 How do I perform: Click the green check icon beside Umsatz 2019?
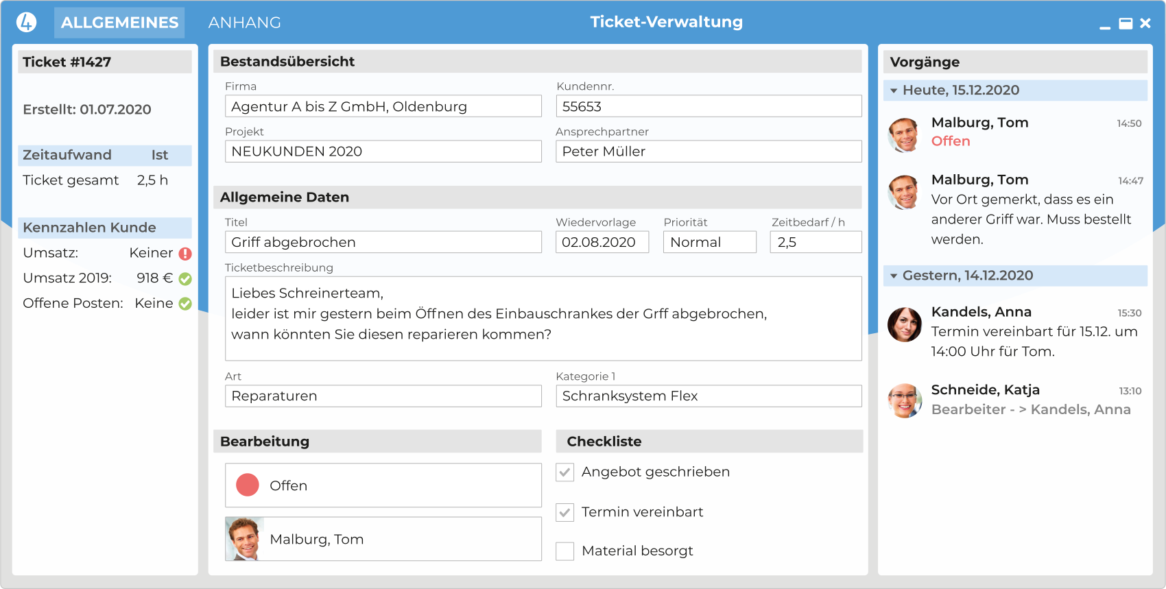click(x=185, y=279)
